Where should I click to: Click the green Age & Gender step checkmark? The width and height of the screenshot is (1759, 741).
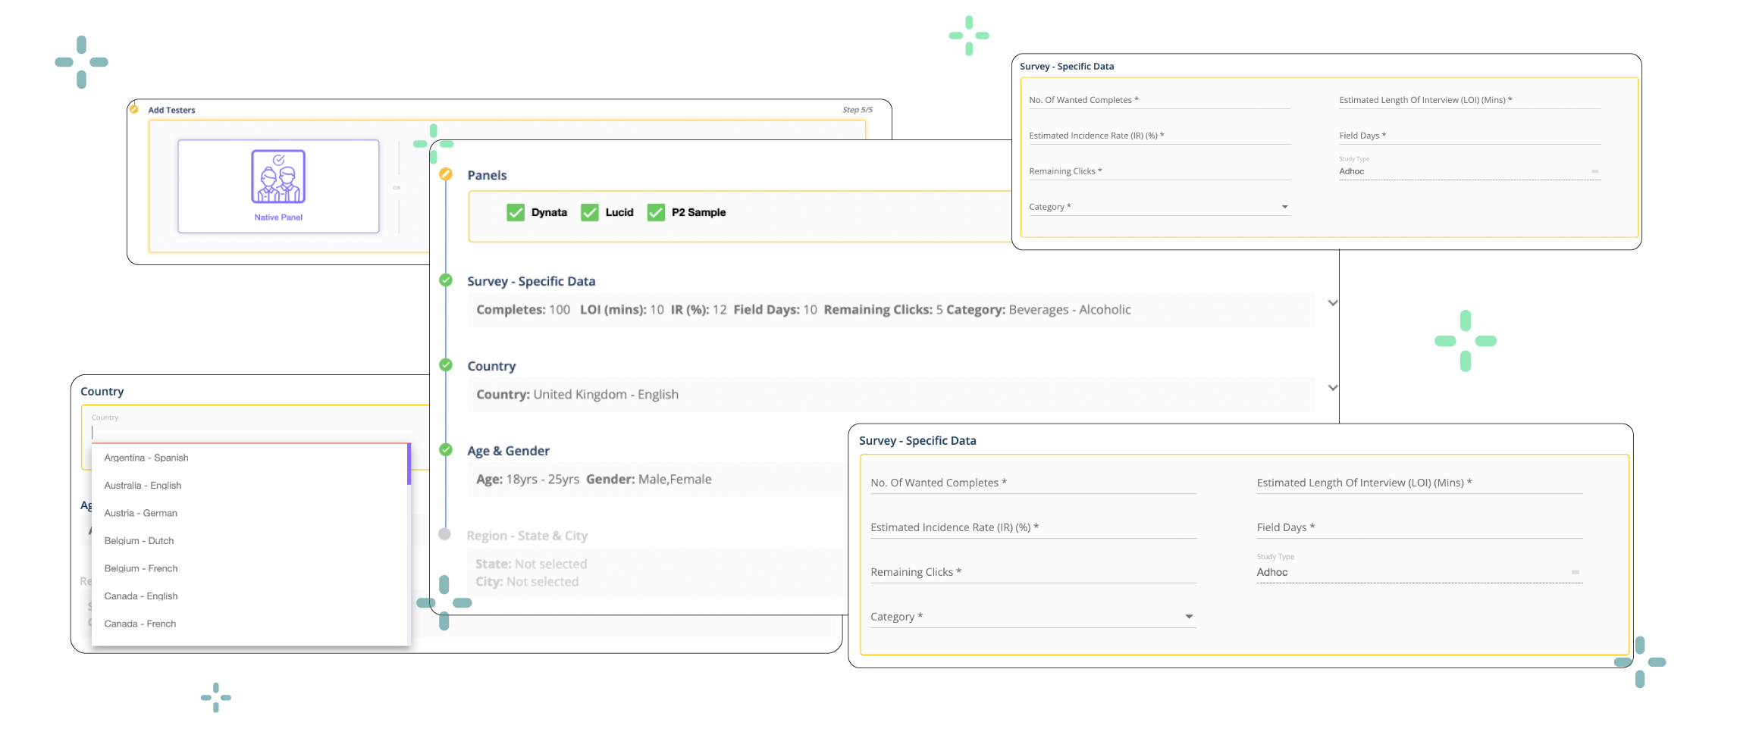click(446, 450)
